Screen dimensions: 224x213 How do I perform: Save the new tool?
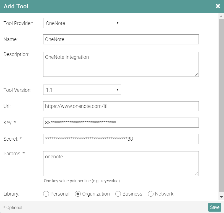coord(215,207)
